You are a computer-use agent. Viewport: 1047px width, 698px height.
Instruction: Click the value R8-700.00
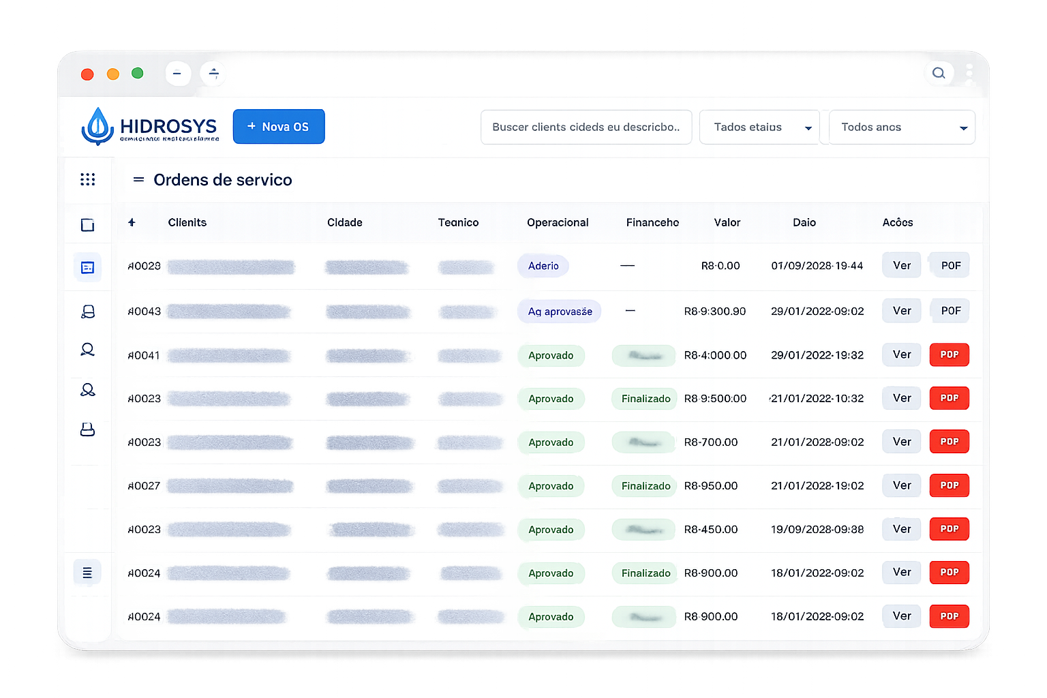(711, 442)
